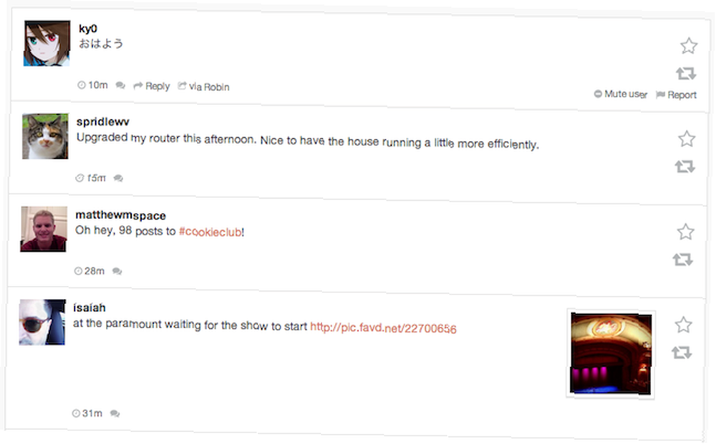716x444 pixels.
Task: Star spridlewv's router post
Action: click(687, 139)
